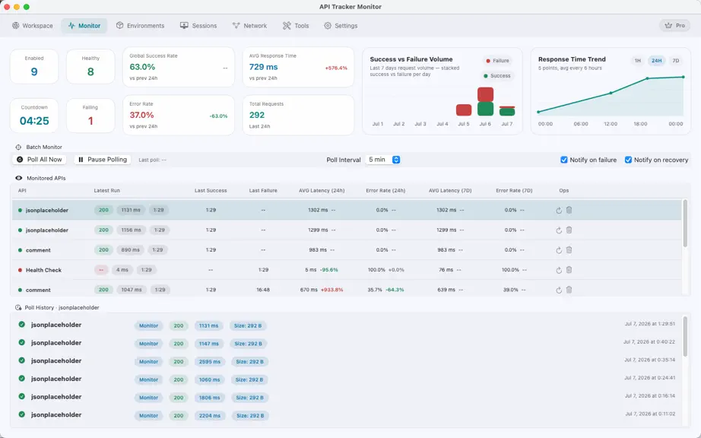Click the crown icon in Pro badge

668,26
